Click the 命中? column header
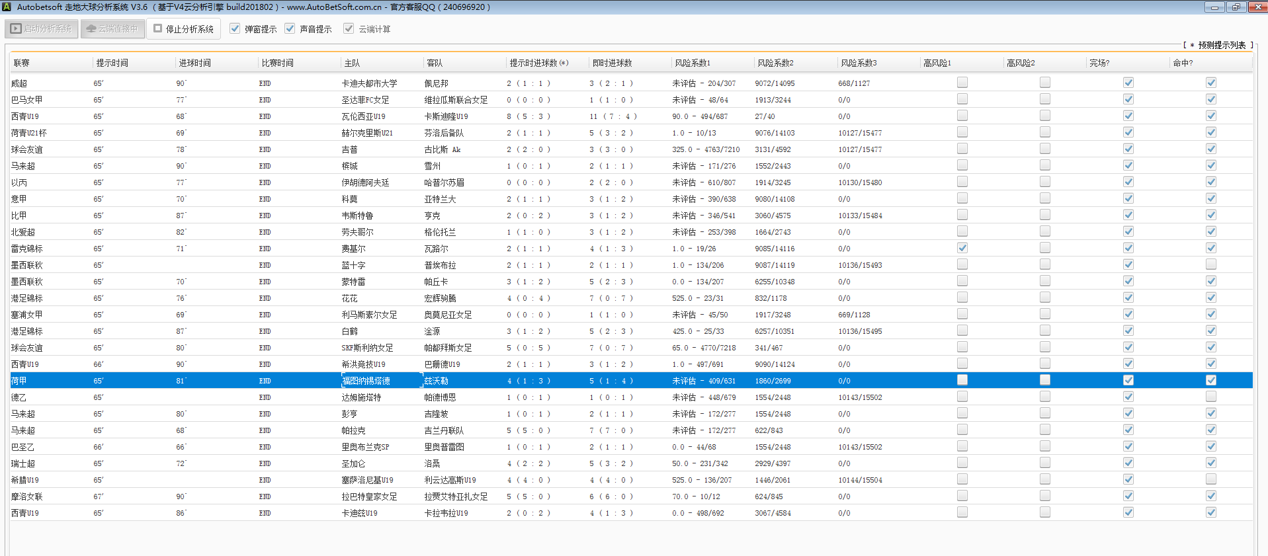The height and width of the screenshot is (556, 1268). (1182, 63)
